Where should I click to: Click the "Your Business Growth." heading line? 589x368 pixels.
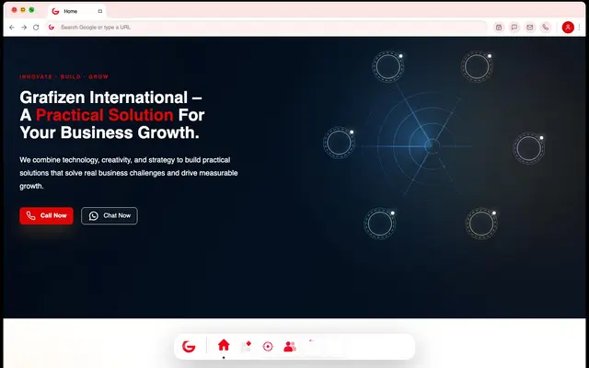[x=110, y=132]
